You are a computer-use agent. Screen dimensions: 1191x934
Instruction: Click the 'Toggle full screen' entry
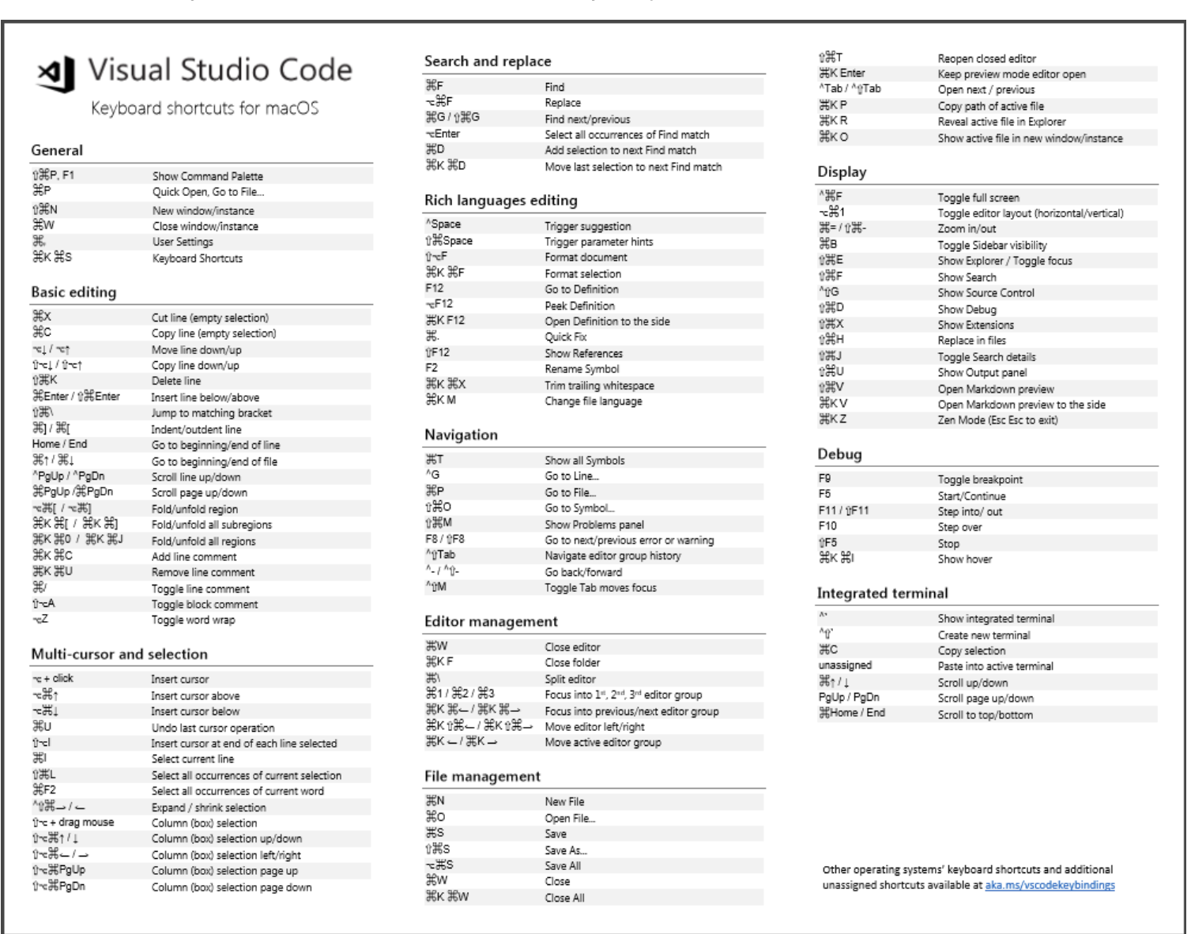(x=978, y=198)
